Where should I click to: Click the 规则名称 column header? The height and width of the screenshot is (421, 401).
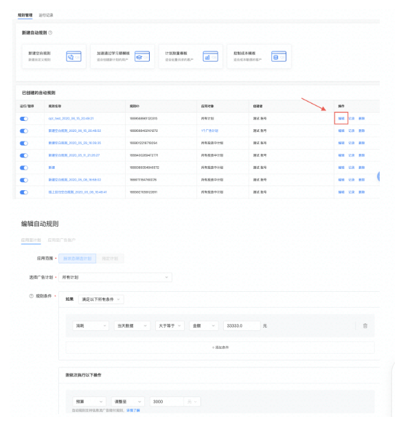click(x=55, y=106)
